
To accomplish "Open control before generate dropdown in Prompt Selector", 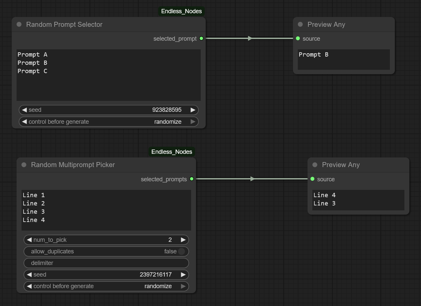I will click(x=109, y=122).
